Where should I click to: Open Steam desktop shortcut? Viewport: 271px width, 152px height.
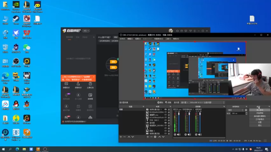tap(16, 20)
